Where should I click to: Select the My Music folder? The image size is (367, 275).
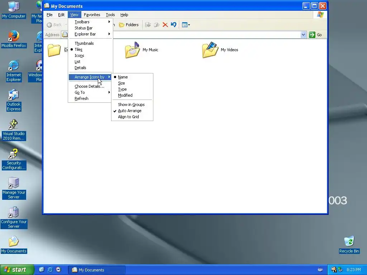point(141,50)
